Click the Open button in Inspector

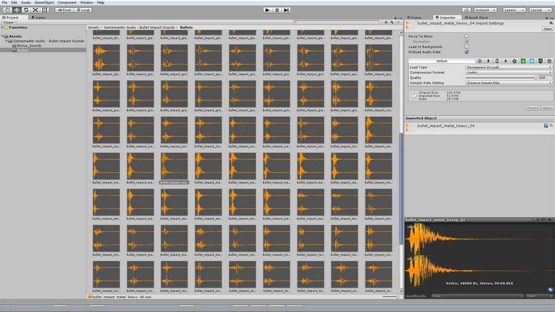(548, 29)
